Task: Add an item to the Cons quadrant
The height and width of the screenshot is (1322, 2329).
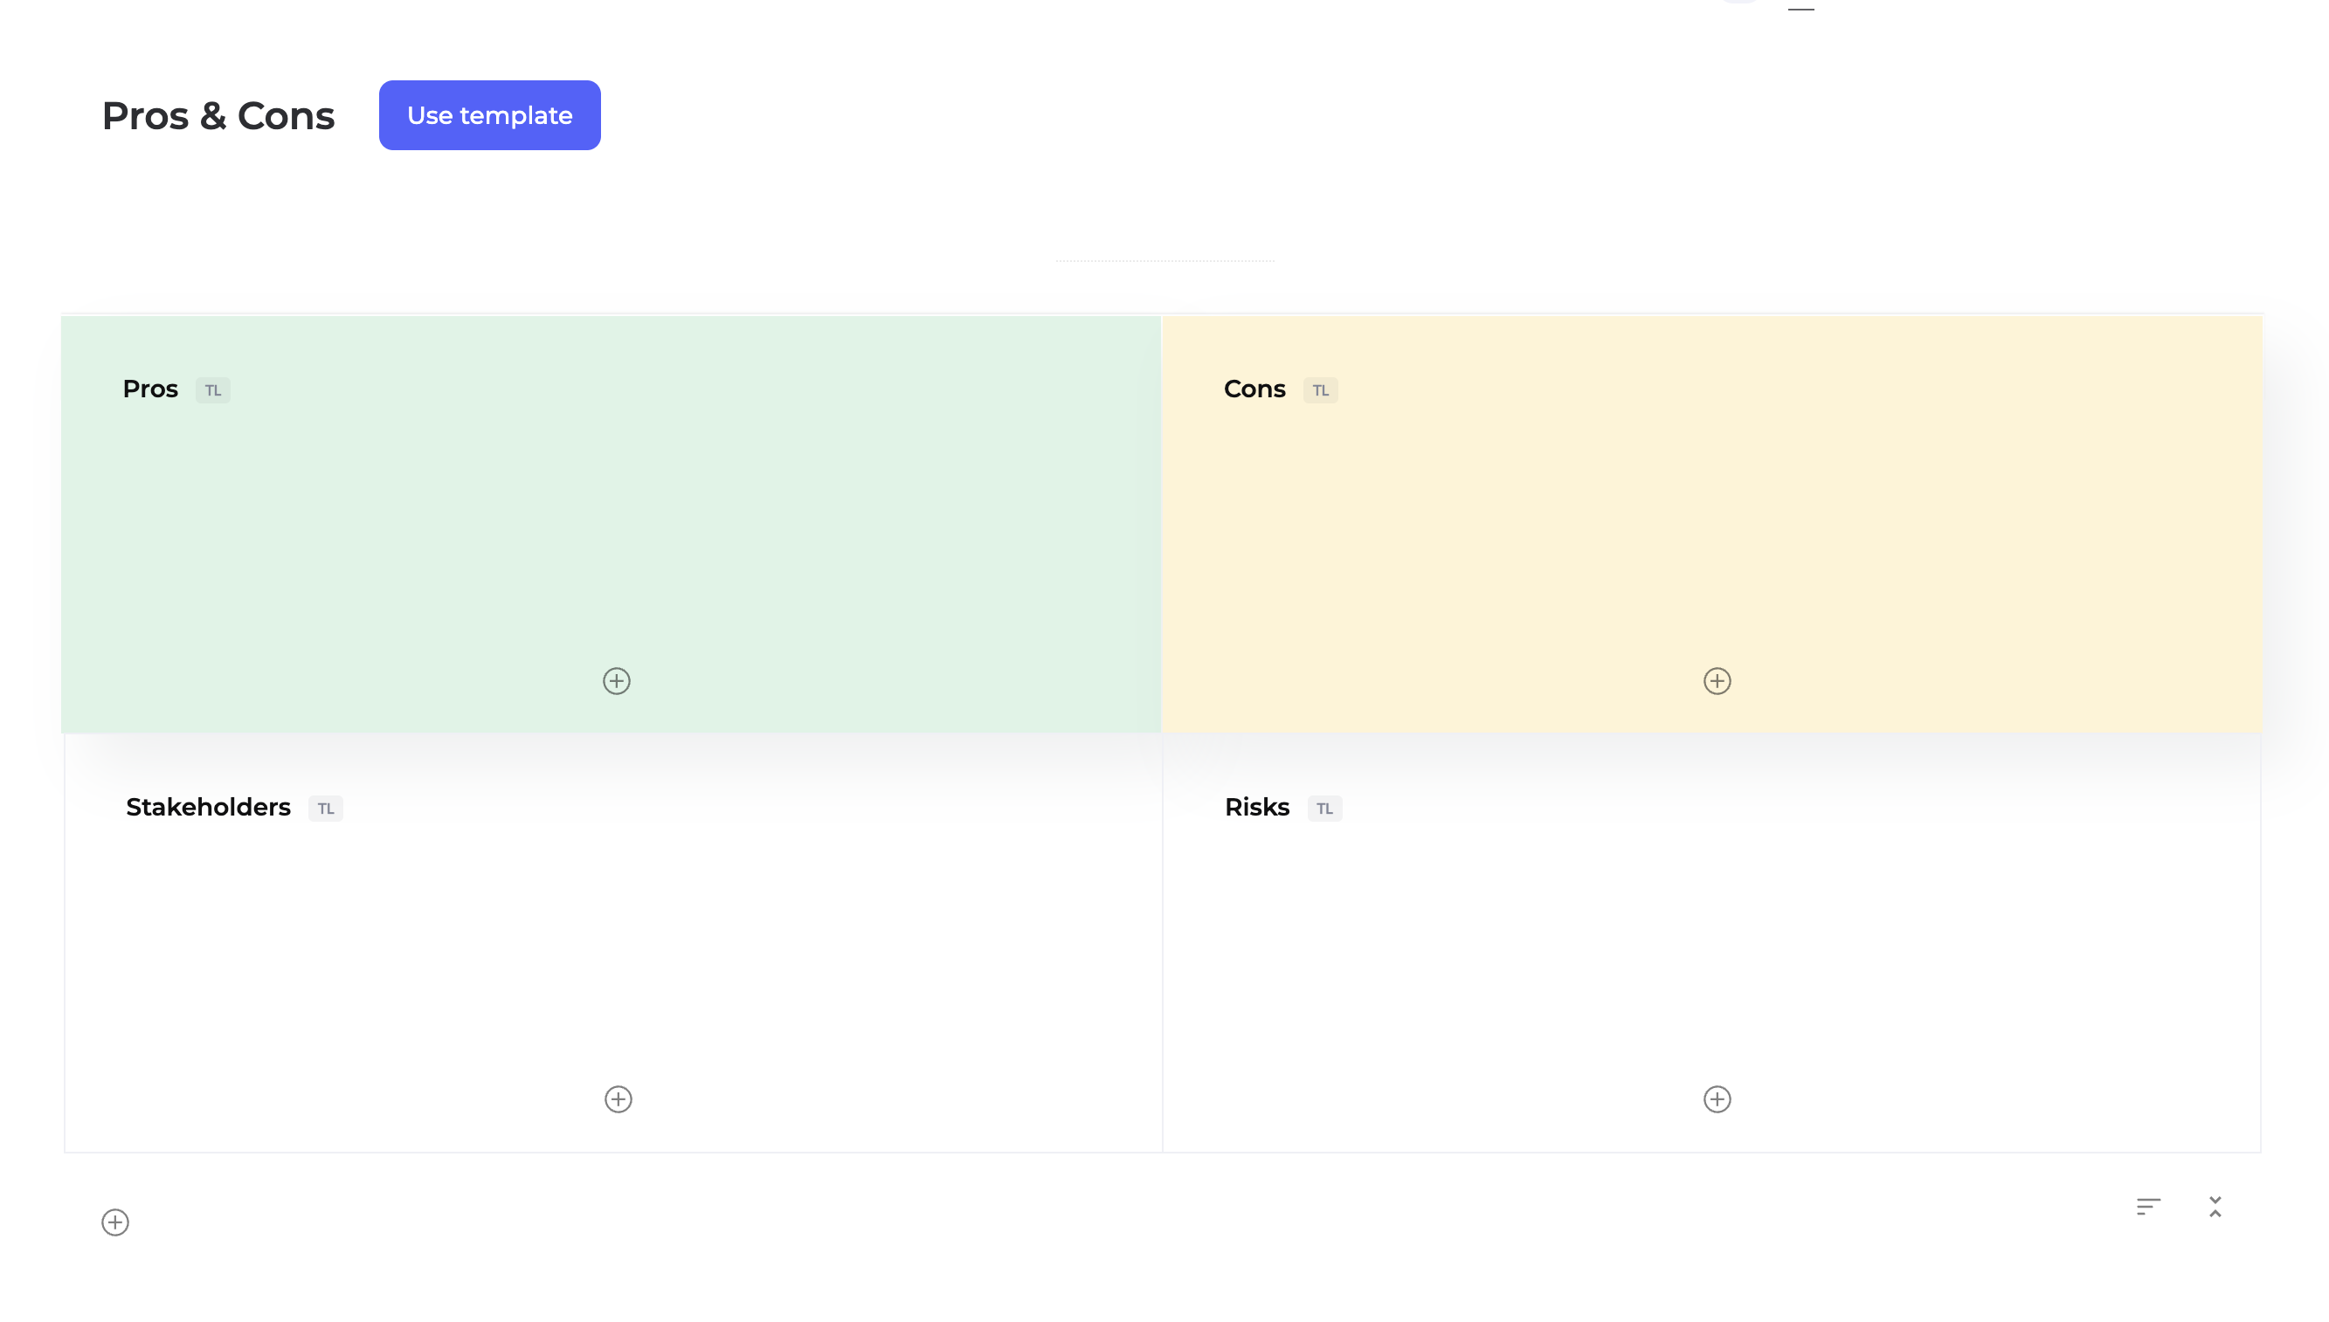Action: (x=1717, y=681)
